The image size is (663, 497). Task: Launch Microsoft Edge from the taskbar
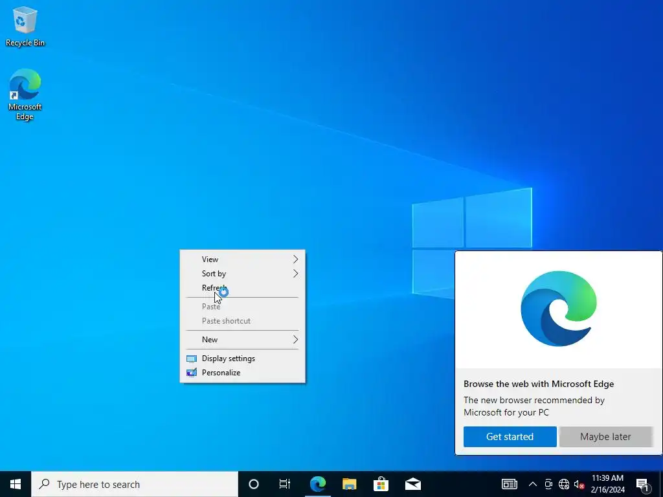coord(317,484)
